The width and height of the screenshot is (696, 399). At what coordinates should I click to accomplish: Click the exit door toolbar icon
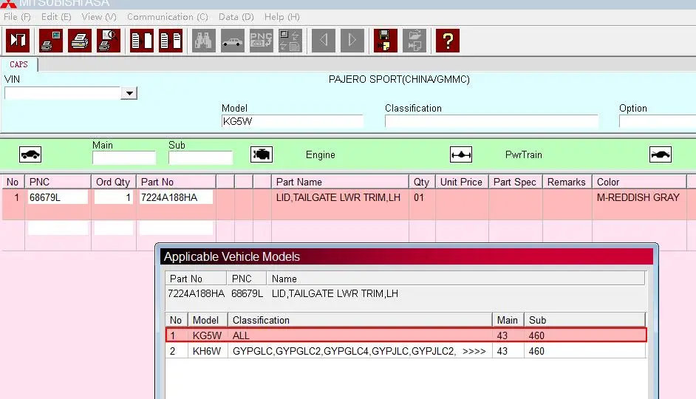[17, 41]
